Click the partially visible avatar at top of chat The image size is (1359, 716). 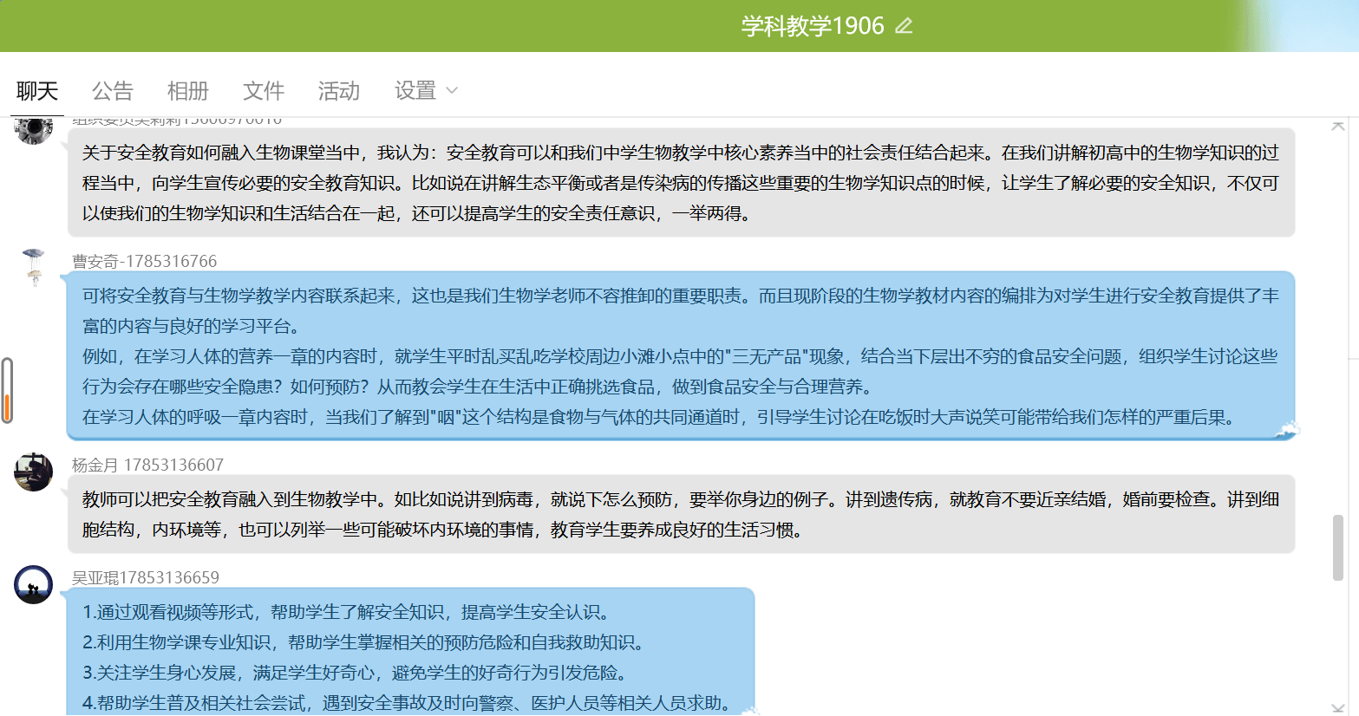pyautogui.click(x=34, y=130)
